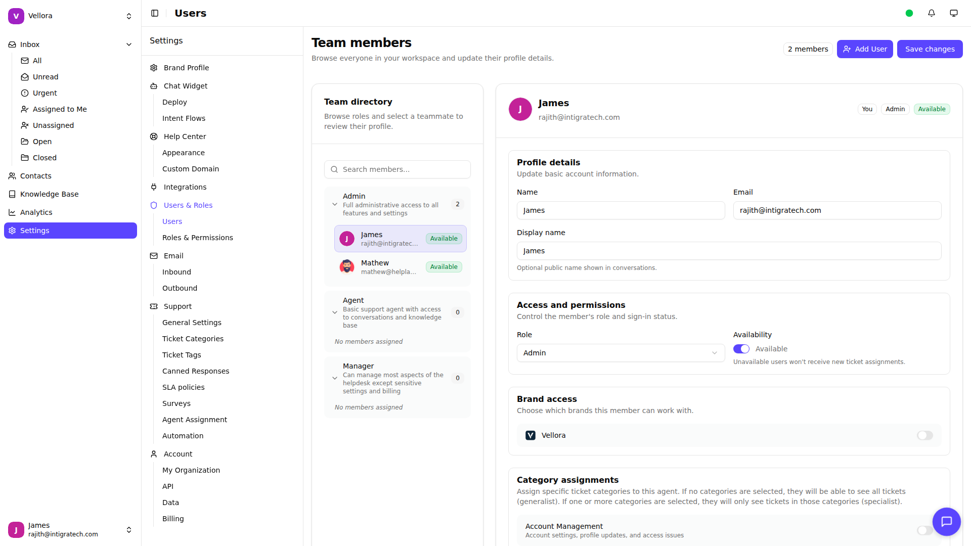Click the Vellora workspace logo
This screenshot has height=546, width=971.
click(x=16, y=16)
